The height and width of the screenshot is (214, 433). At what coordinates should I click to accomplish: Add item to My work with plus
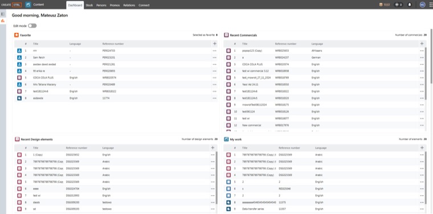[x=422, y=148]
